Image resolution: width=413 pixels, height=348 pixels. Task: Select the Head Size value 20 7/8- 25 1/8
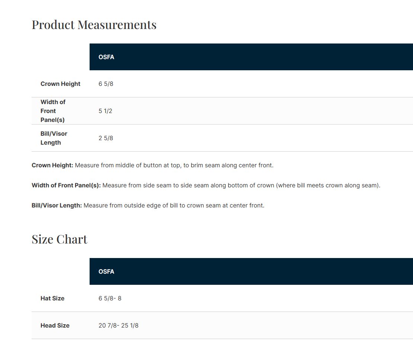coord(118,325)
